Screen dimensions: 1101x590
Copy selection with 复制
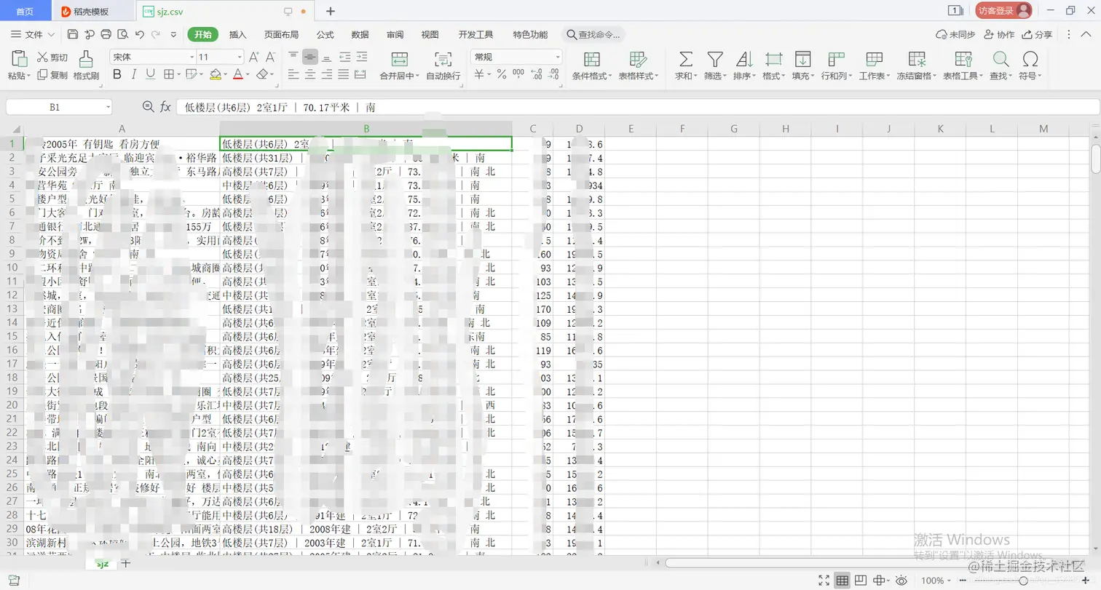click(x=52, y=75)
